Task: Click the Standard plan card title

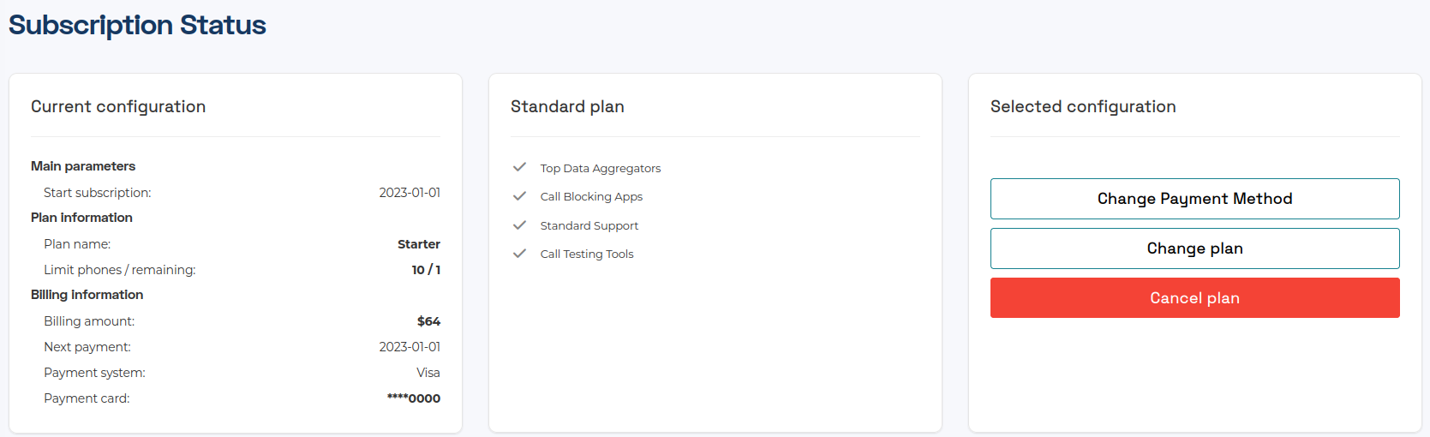Action: pos(567,106)
